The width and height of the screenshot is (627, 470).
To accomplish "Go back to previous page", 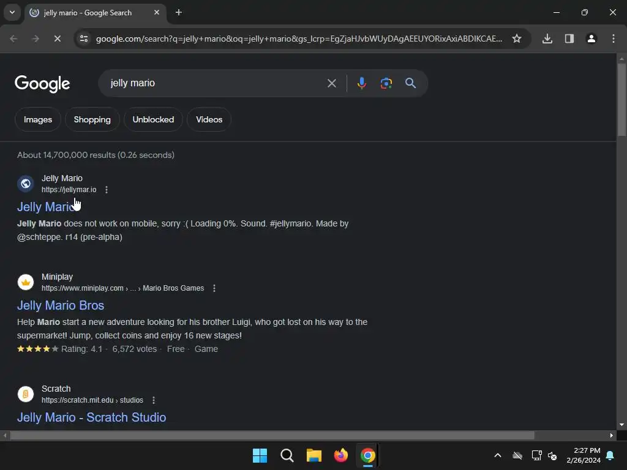I will [x=13, y=39].
